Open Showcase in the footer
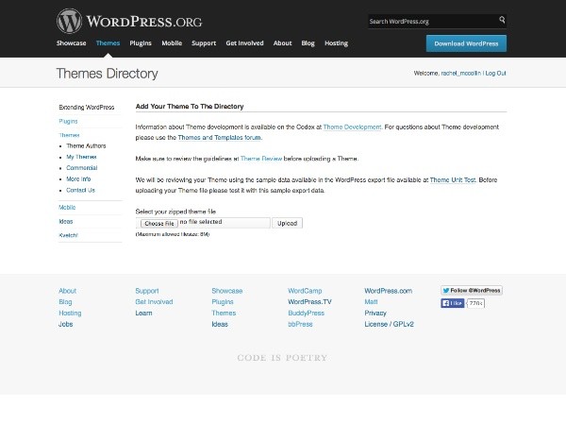 [x=227, y=291]
